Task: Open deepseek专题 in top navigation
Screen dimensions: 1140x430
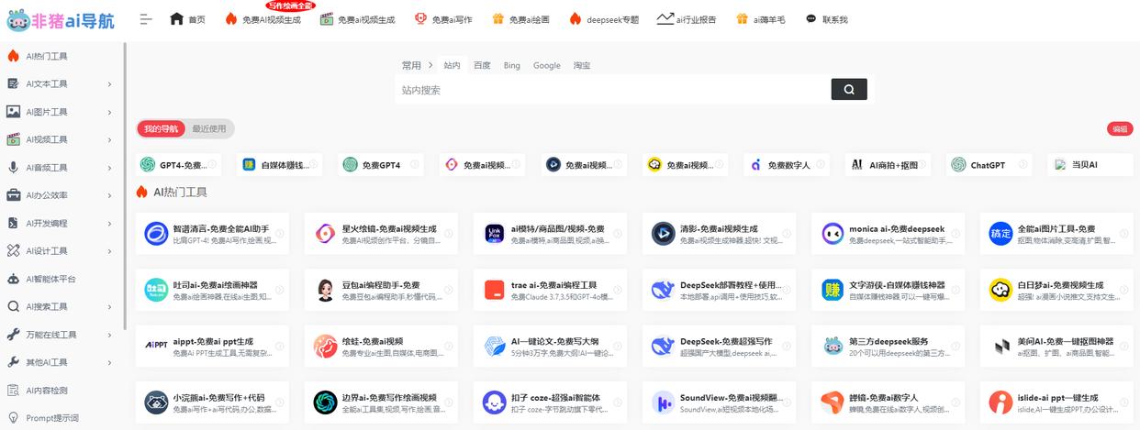Action: tap(603, 19)
